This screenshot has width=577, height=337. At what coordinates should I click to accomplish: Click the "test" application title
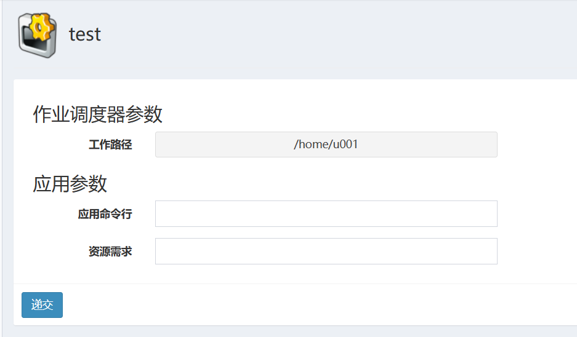[84, 34]
